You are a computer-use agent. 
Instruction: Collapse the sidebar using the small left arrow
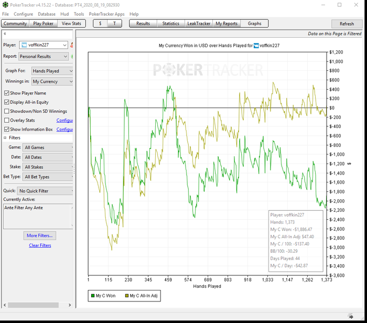coord(5,34)
